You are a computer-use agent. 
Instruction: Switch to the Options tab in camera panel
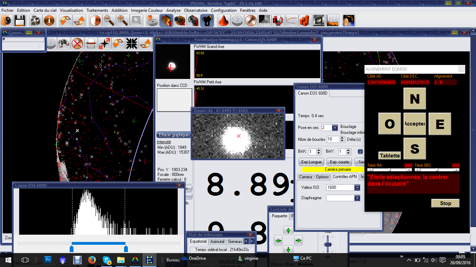[x=322, y=177]
